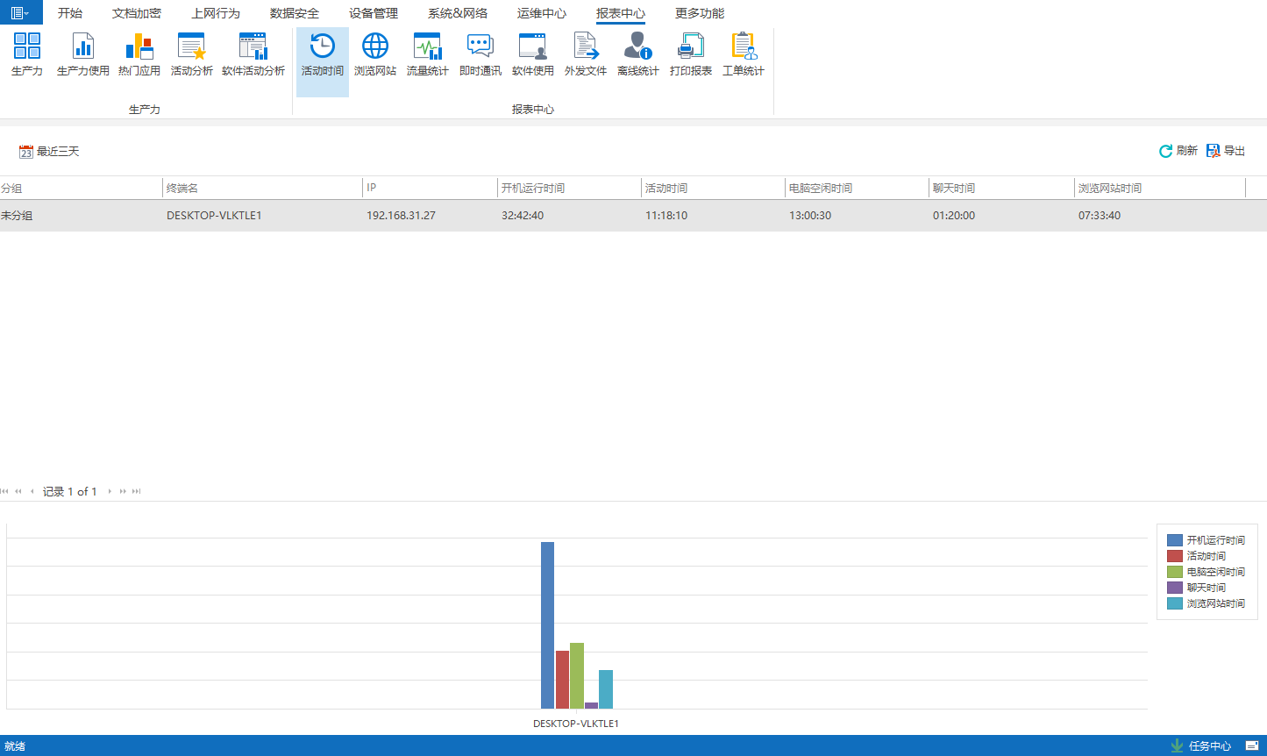Click the 刷新 button
The height and width of the screenshot is (756, 1267).
click(x=1178, y=151)
